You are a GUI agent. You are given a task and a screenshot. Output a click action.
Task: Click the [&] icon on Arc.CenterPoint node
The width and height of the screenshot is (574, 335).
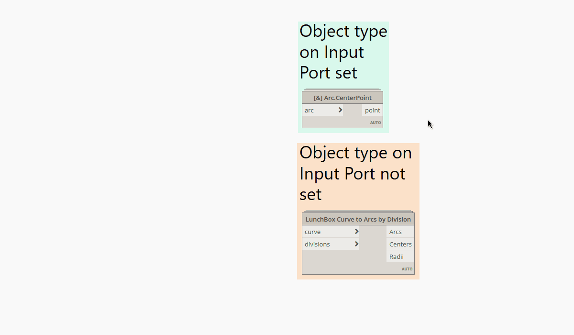click(318, 97)
